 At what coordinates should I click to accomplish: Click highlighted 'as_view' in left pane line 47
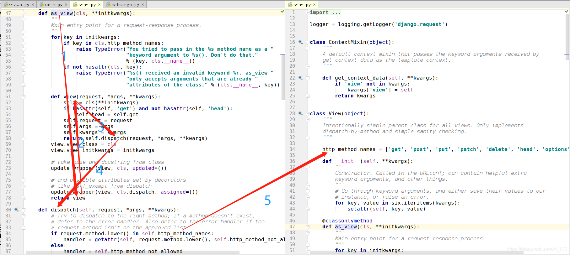(x=62, y=13)
